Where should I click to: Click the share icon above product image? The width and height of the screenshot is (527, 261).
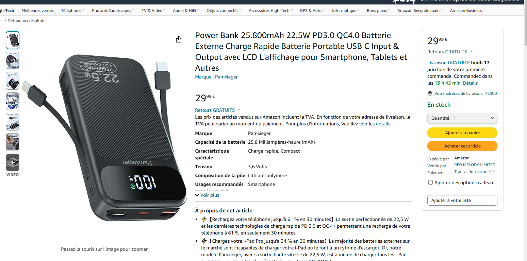point(179,39)
